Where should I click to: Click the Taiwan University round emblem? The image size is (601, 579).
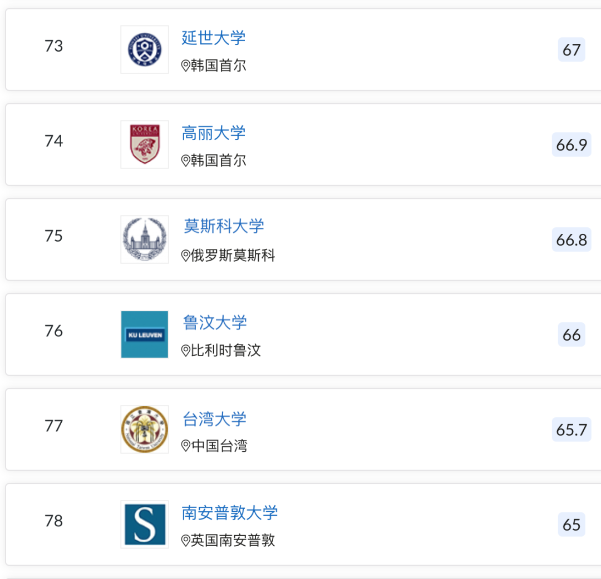[x=145, y=430]
